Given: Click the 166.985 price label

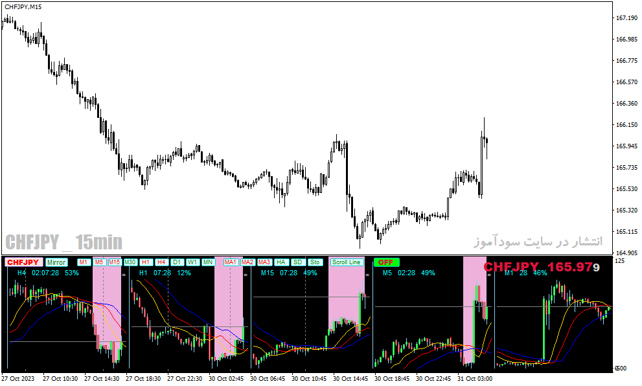Looking at the screenshot, I should 627,40.
